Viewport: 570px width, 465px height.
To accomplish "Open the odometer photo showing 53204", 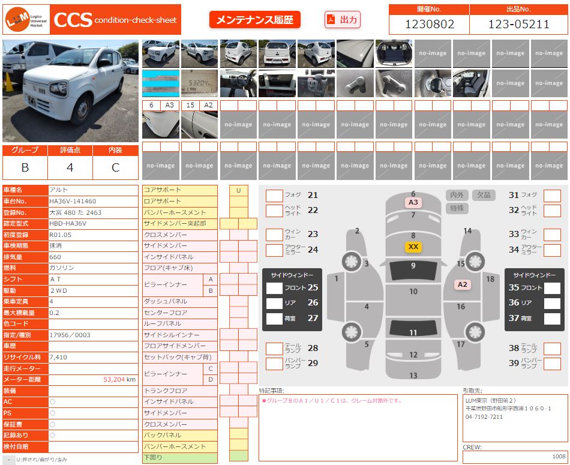I will pos(199,83).
